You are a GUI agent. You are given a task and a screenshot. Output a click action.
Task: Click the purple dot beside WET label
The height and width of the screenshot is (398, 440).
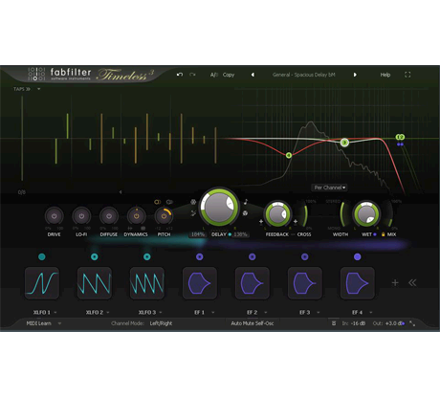point(375,234)
